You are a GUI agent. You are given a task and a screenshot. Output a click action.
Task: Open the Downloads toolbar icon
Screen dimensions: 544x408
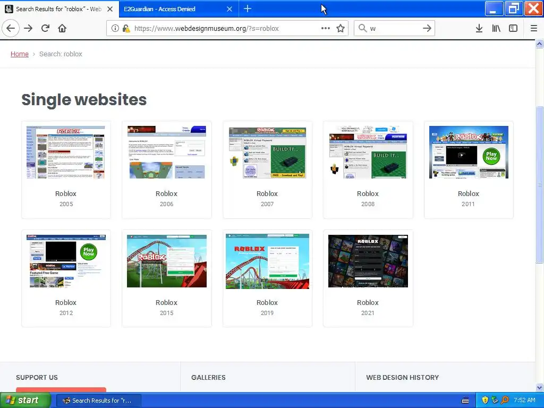click(479, 28)
